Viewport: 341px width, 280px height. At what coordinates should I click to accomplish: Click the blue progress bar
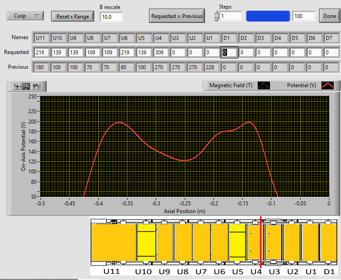coord(268,16)
